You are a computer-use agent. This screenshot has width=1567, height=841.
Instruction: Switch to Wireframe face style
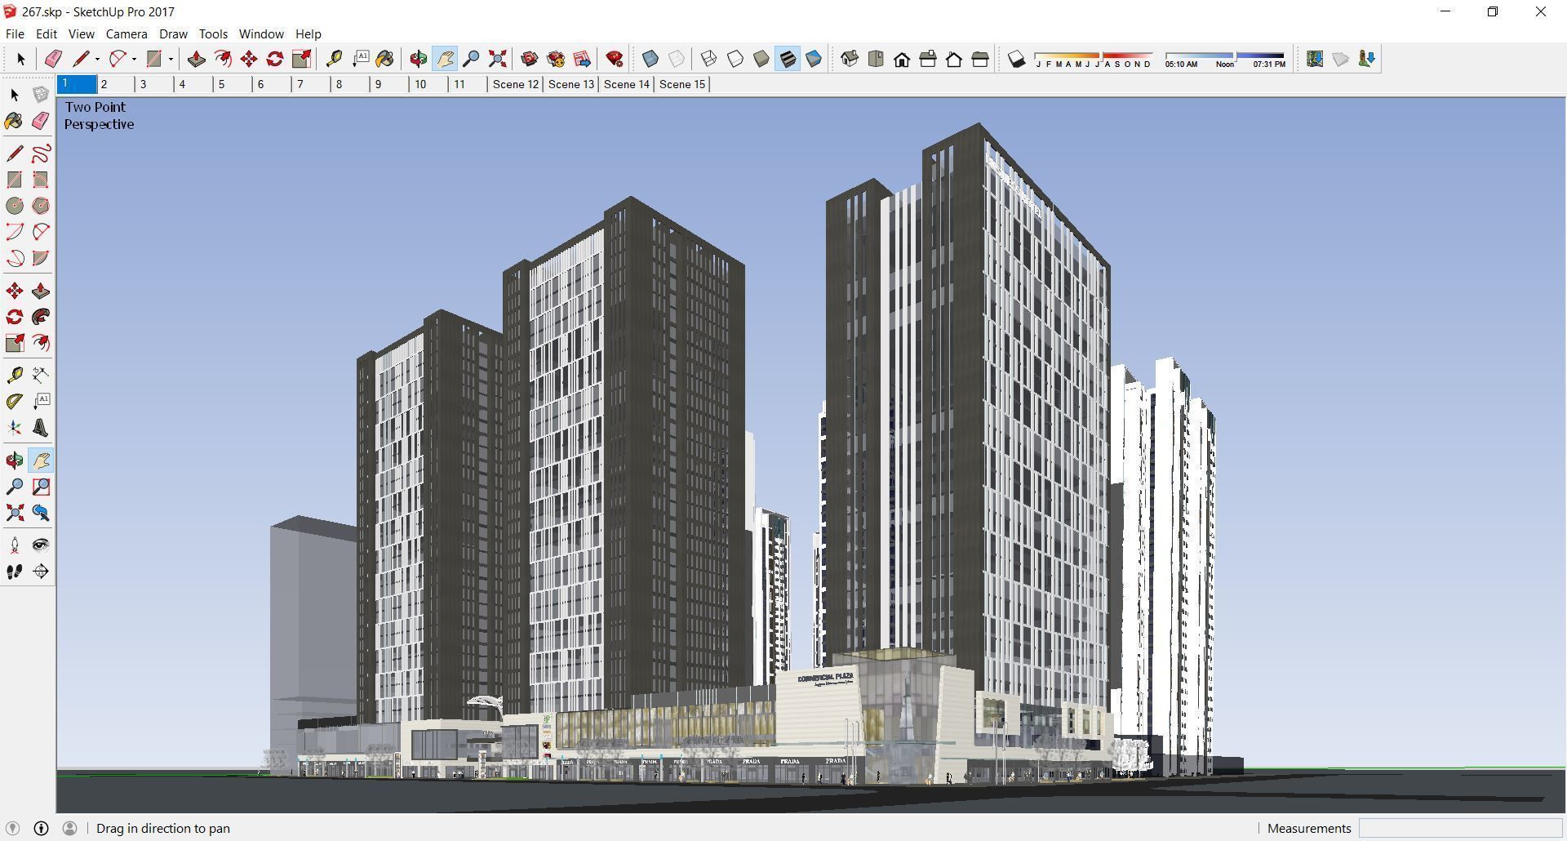[709, 59]
